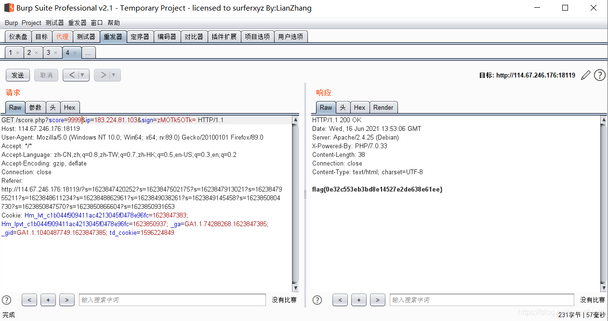608x321 pixels.
Task: Close repeater tab 2
Action: point(36,53)
